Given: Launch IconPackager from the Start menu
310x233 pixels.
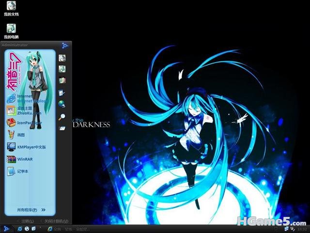Looking at the screenshot, I should coord(25,123).
